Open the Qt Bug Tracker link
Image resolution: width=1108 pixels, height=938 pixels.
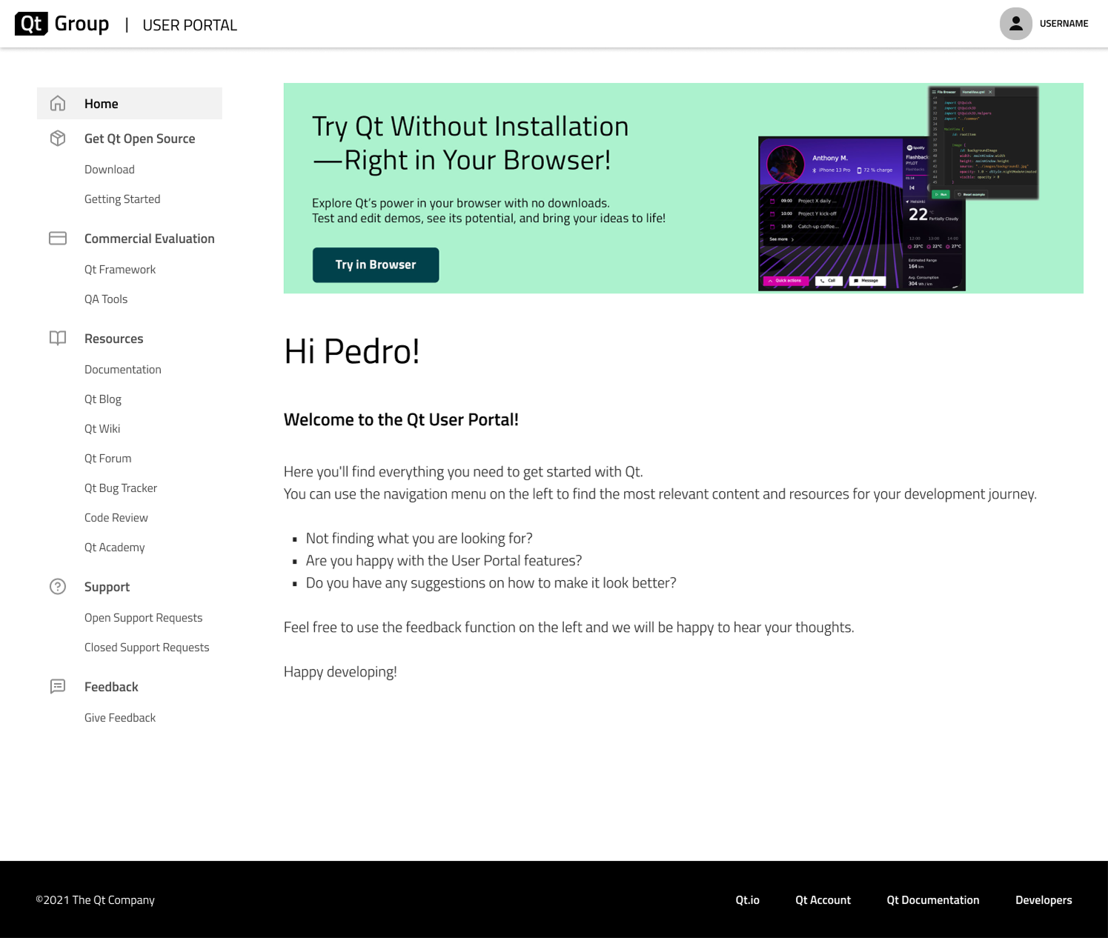click(x=120, y=488)
